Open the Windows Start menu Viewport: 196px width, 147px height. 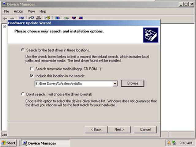pos(9,143)
